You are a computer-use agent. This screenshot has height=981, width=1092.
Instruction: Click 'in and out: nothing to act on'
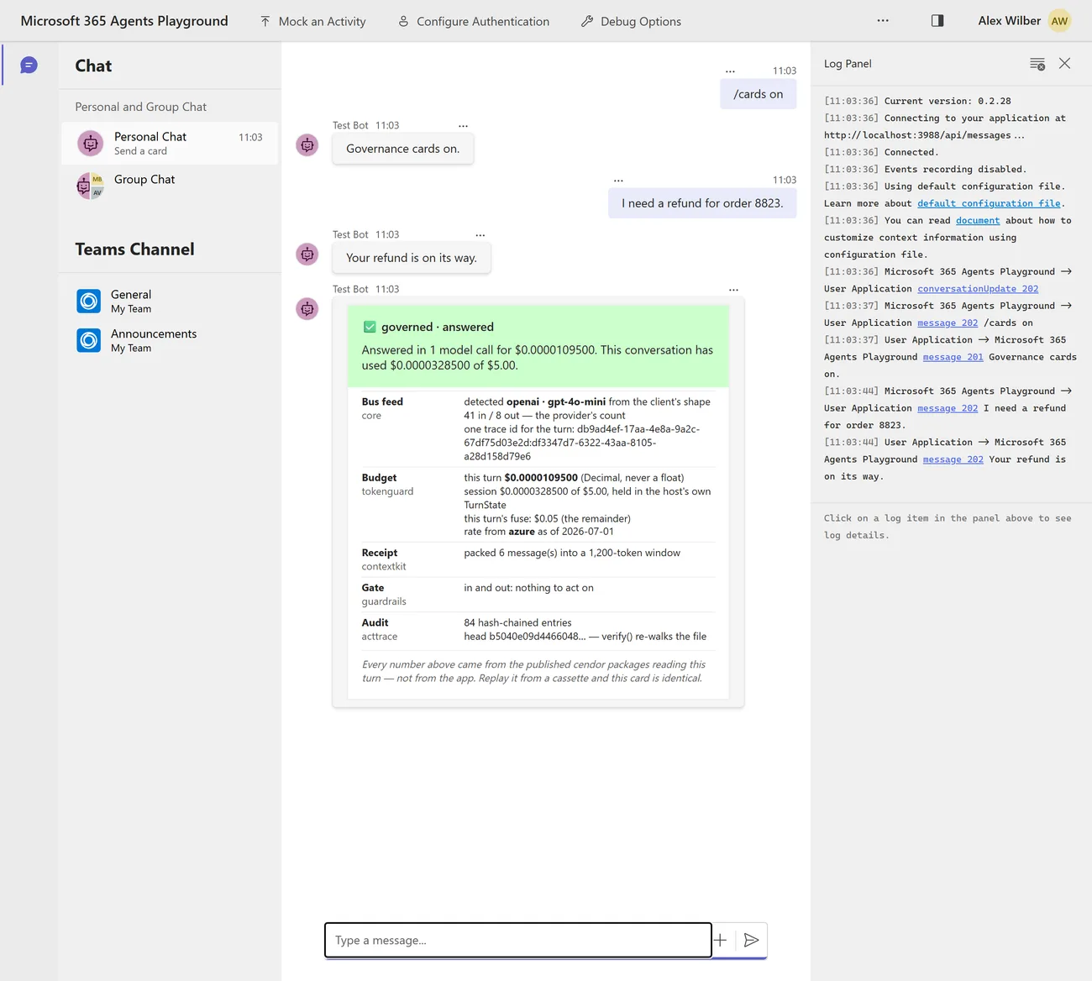[x=528, y=588]
